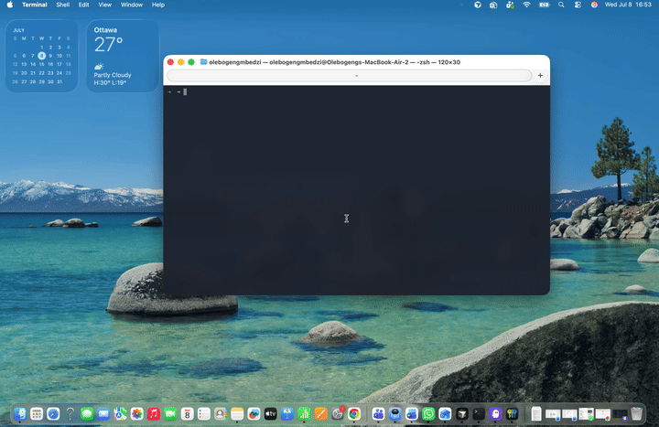The width and height of the screenshot is (659, 427).
Task: Open Wi-Fi status in the menu bar
Action: [526, 5]
